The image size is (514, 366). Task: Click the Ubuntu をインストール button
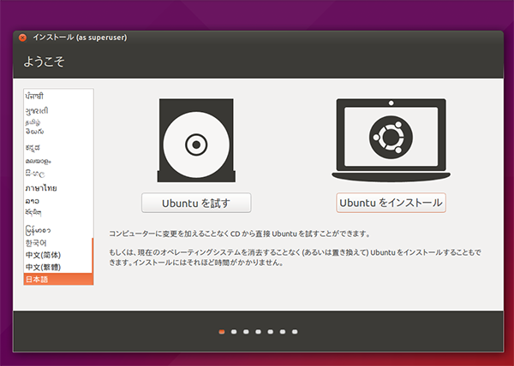click(x=391, y=203)
